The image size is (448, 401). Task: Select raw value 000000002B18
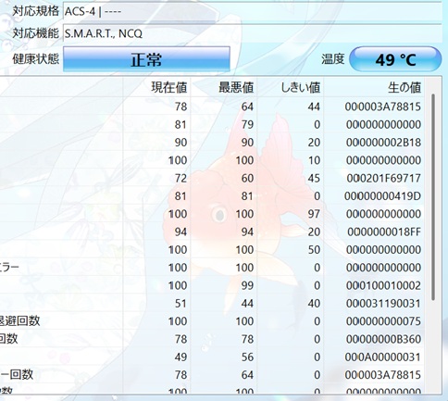(x=383, y=143)
